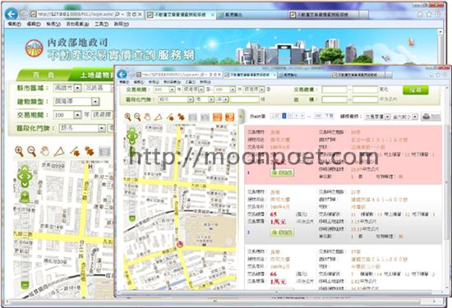Click the print button above results list
The height and width of the screenshot is (308, 452).
[431, 117]
